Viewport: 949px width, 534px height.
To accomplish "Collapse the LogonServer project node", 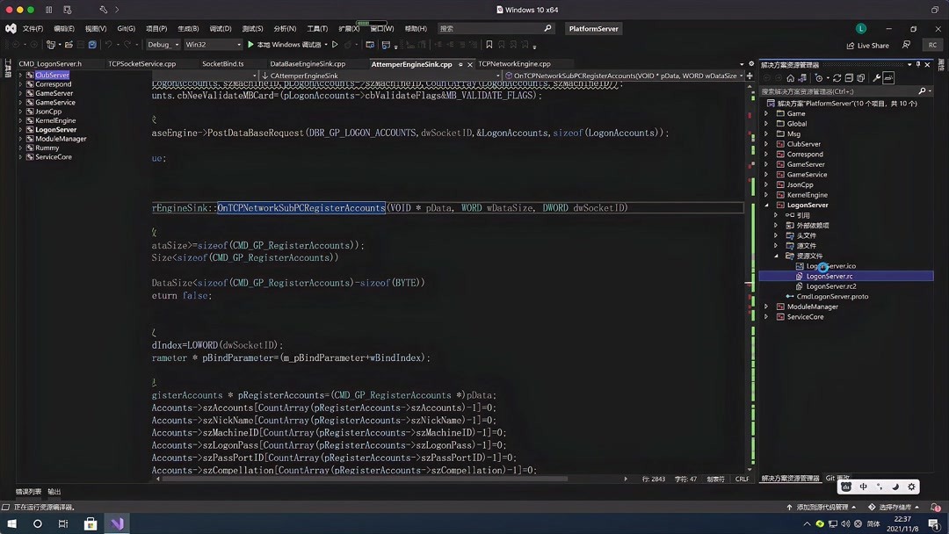I will [769, 205].
